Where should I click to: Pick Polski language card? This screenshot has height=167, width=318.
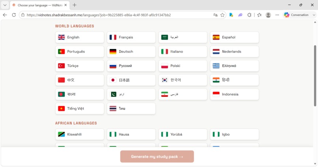(183, 66)
